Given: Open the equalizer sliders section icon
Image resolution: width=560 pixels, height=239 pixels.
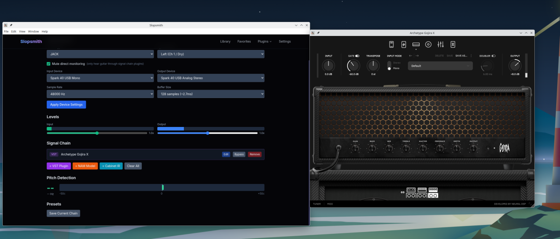Looking at the screenshot, I should (441, 44).
